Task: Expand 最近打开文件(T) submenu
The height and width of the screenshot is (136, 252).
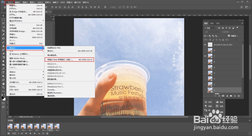Action: 25,21
